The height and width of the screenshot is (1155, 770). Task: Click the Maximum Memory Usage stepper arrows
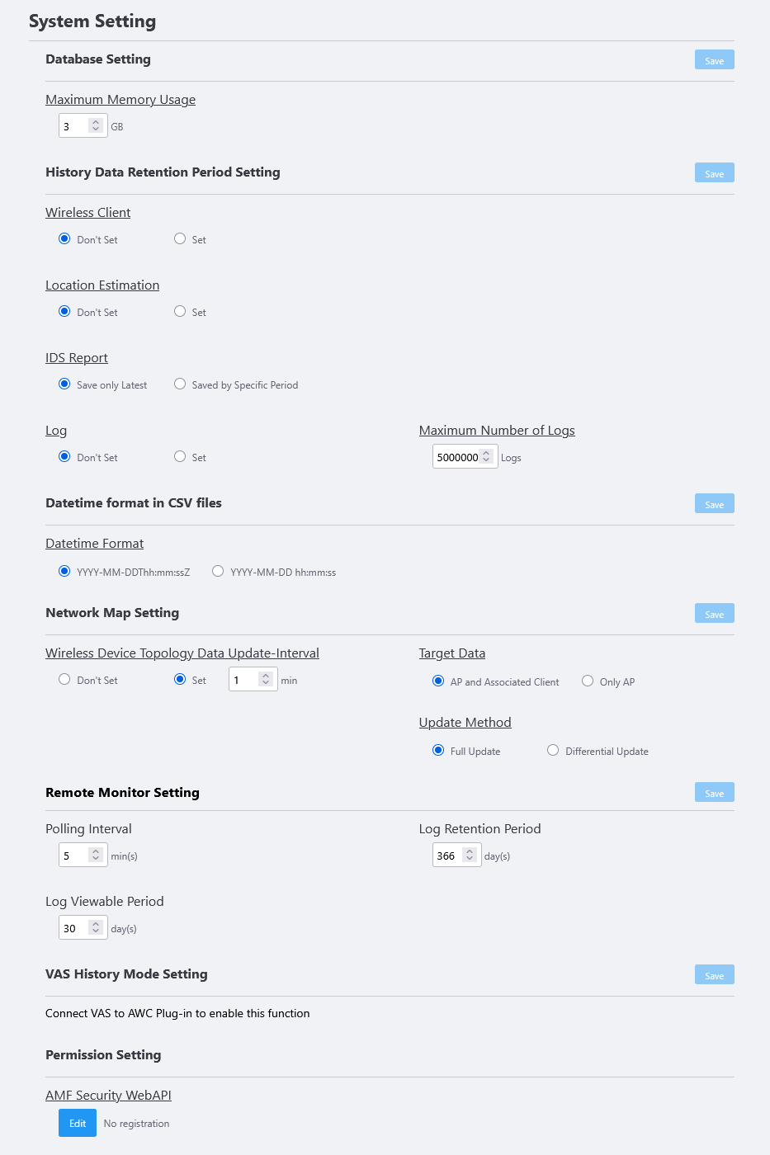96,125
